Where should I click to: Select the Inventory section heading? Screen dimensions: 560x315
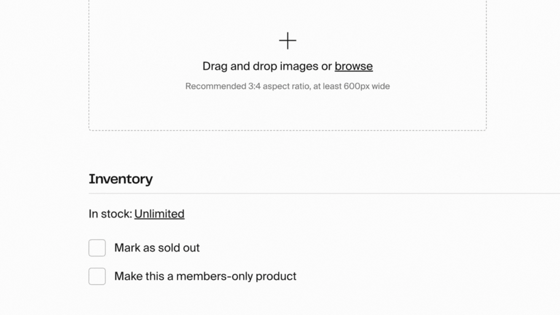coord(121,179)
